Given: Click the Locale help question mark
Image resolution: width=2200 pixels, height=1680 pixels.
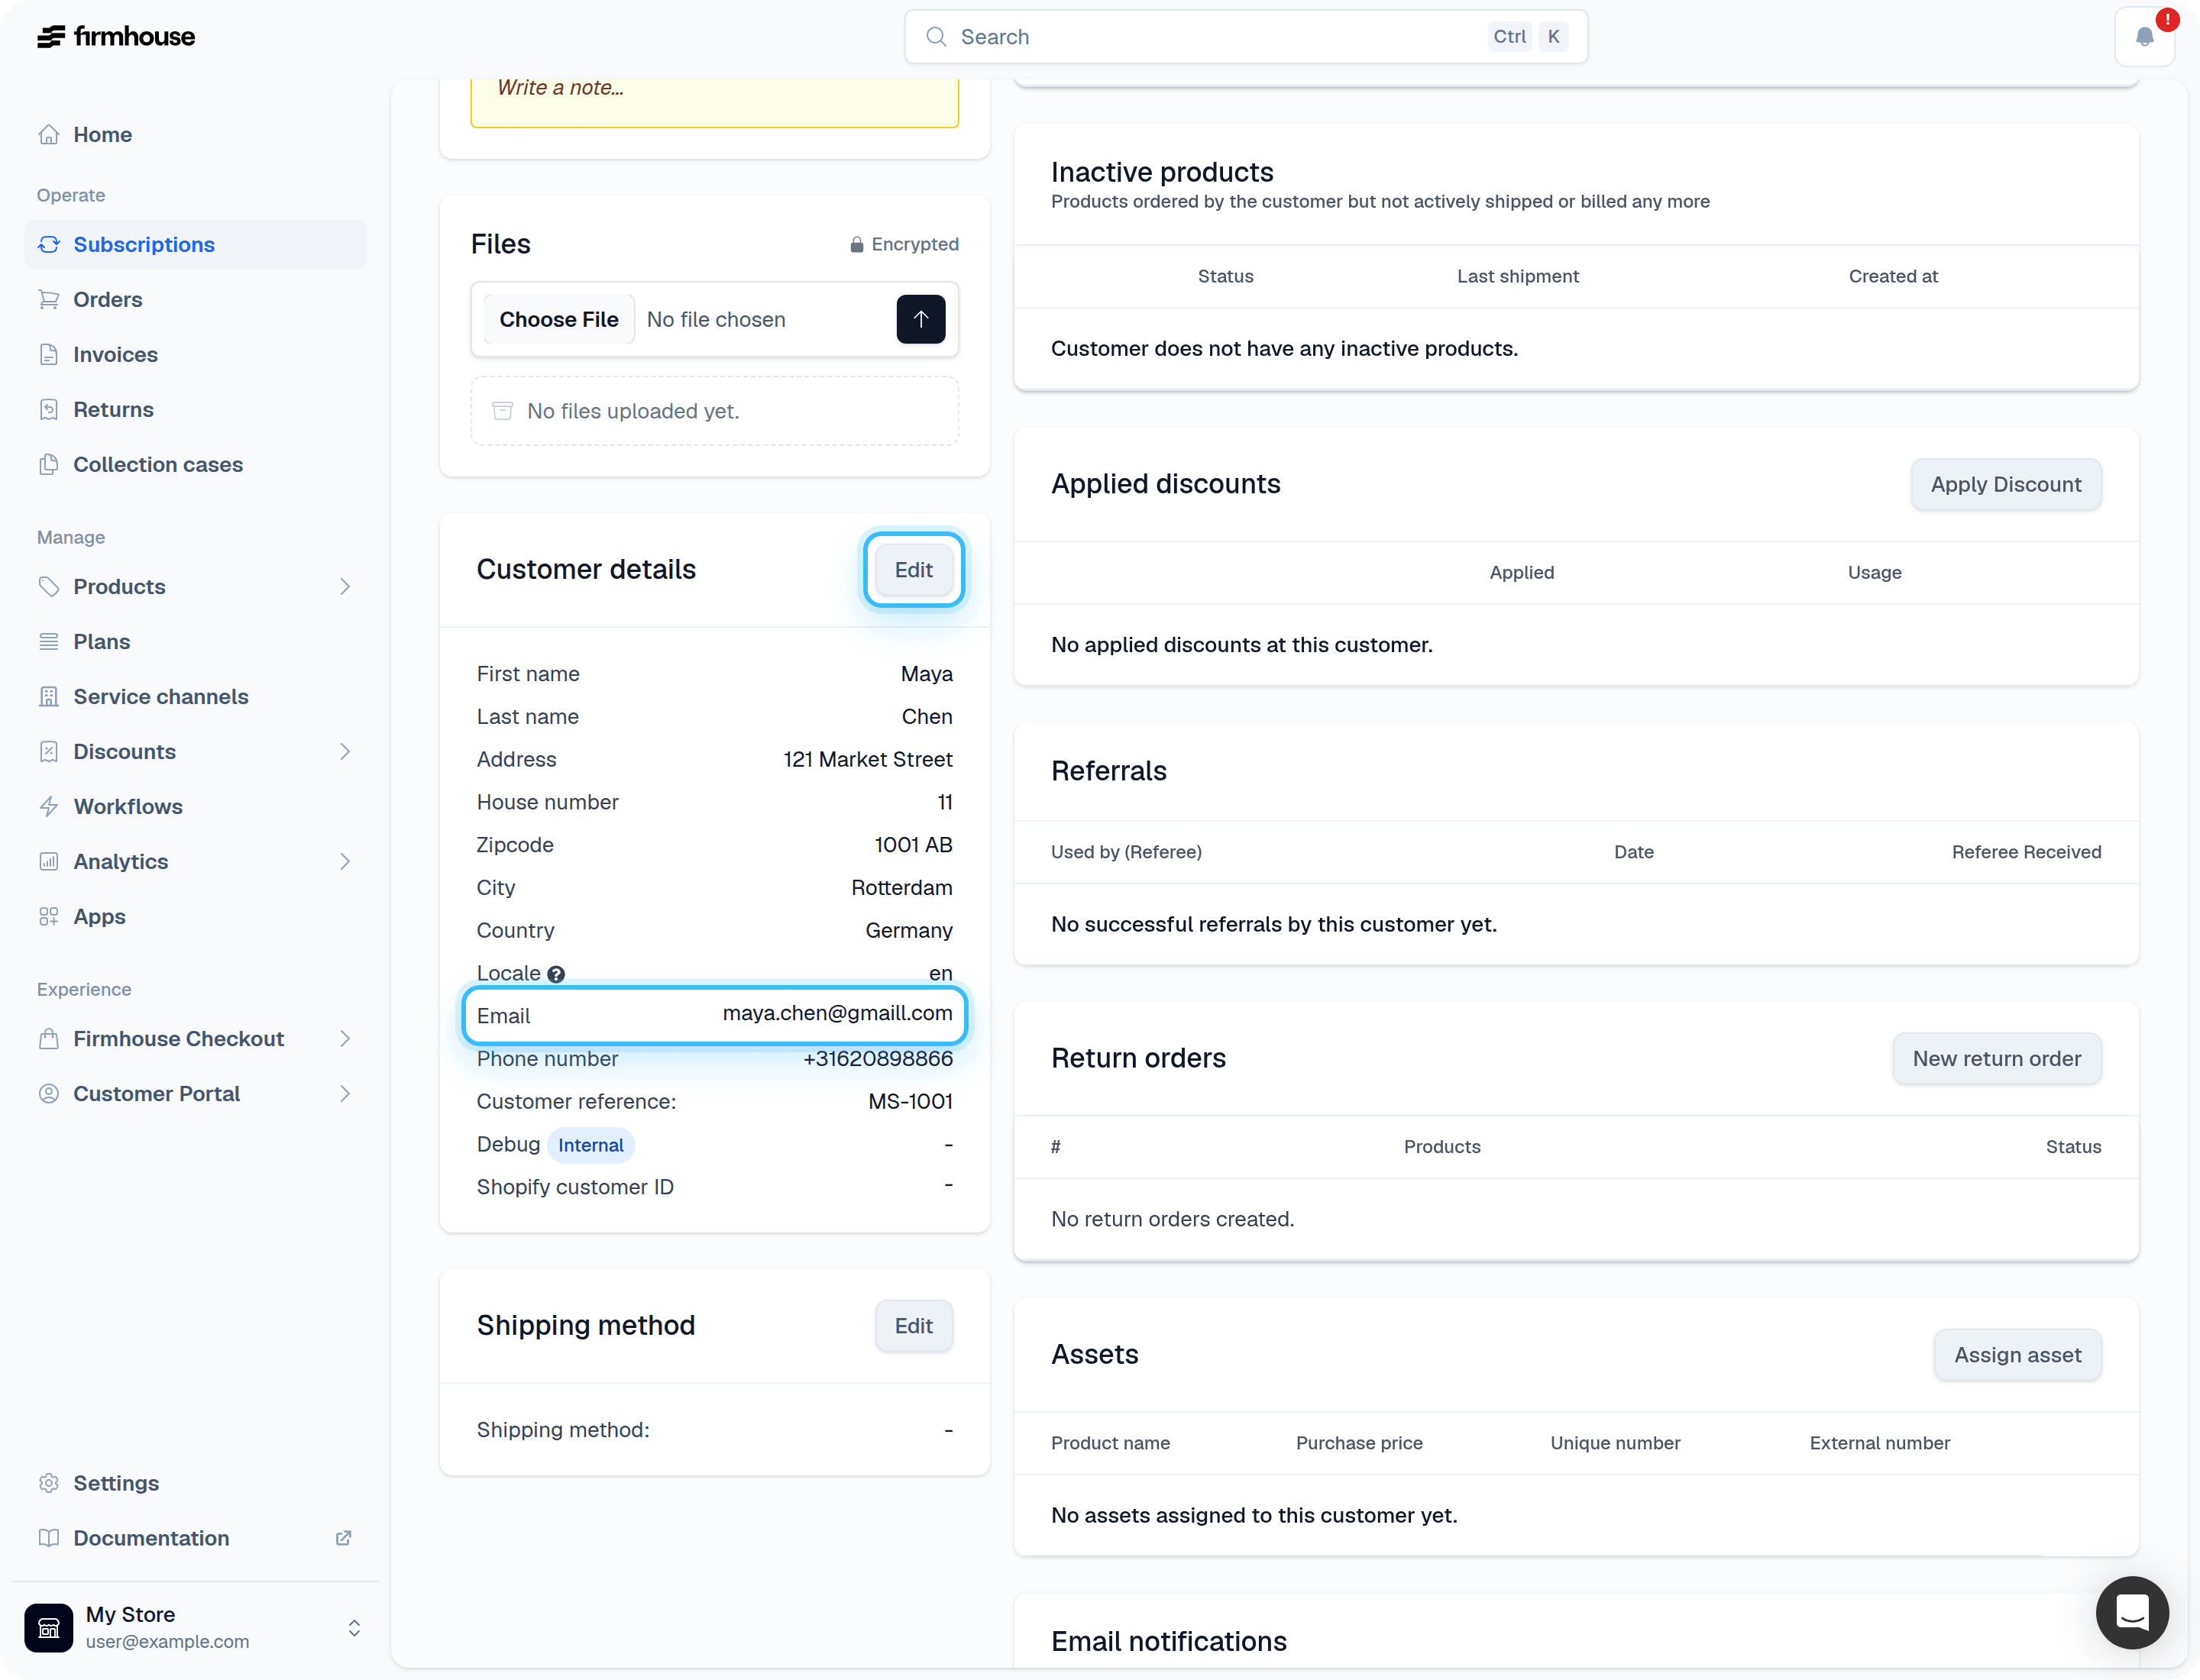Looking at the screenshot, I should pos(556,974).
